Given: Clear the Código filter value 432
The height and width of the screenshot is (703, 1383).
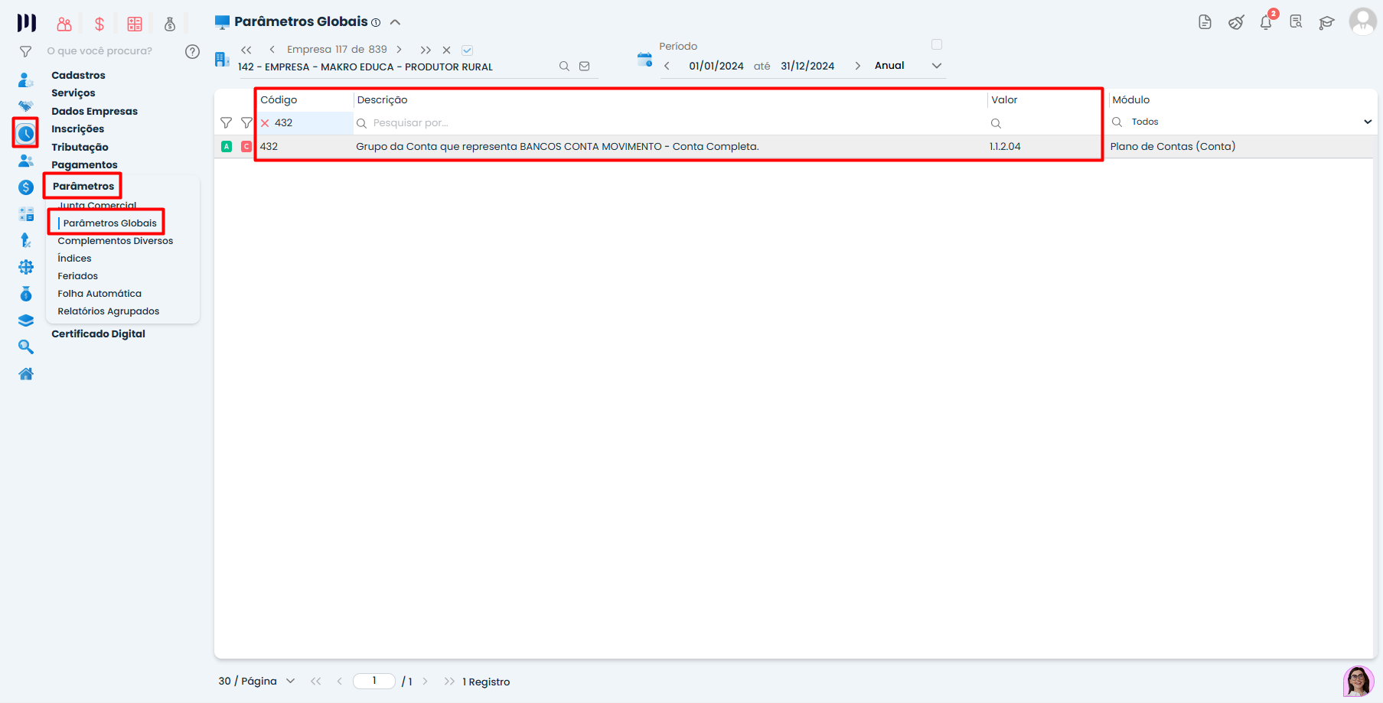Looking at the screenshot, I should (265, 123).
